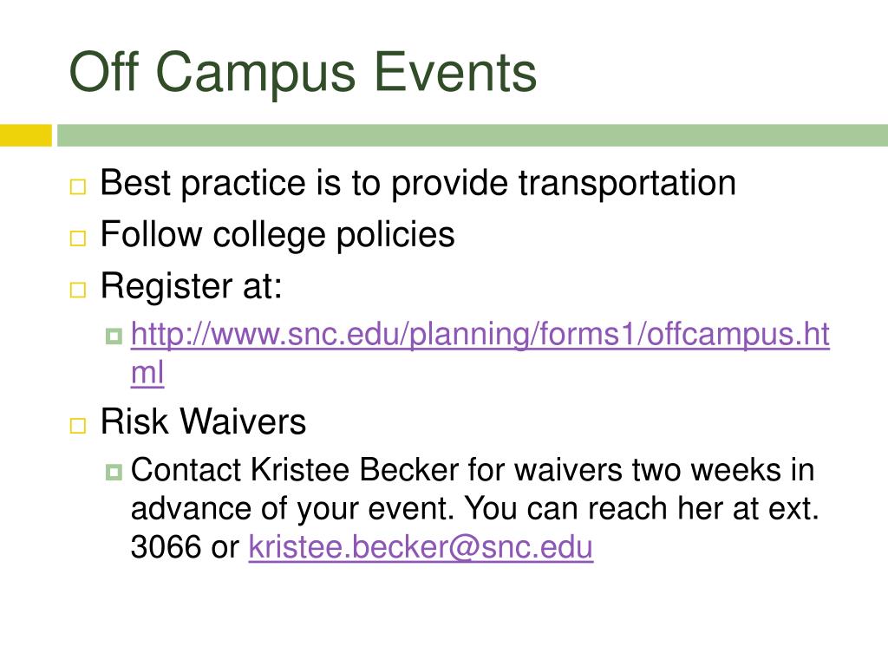Click the yellow accent block under title

coord(25,135)
